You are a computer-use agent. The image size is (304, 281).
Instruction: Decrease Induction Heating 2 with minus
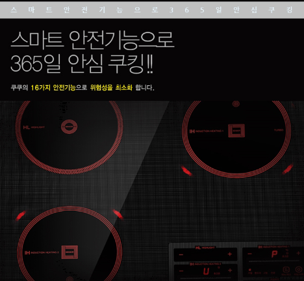pyautogui.click(x=181, y=271)
